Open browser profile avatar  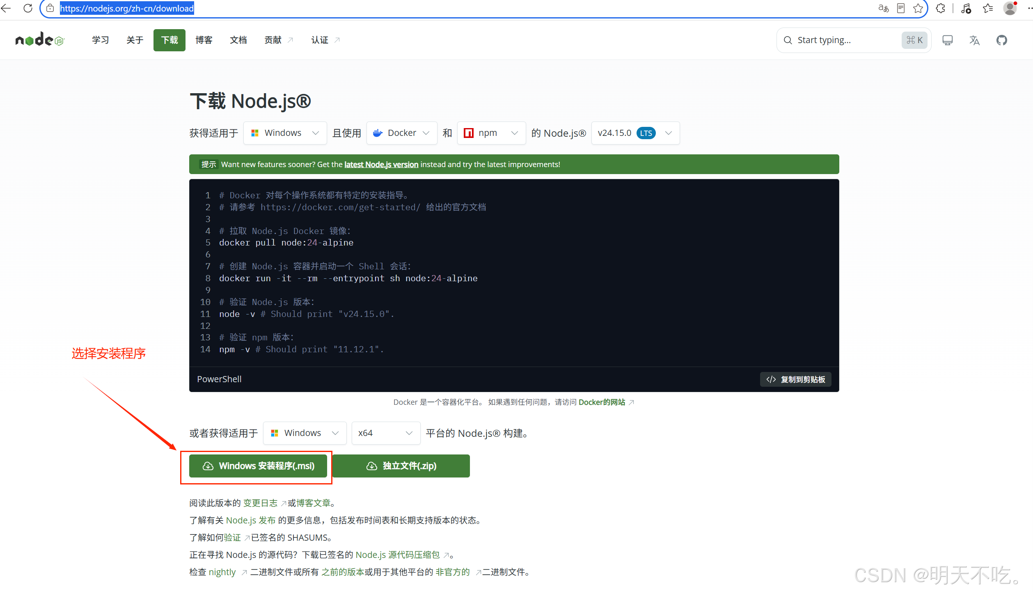coord(1010,8)
